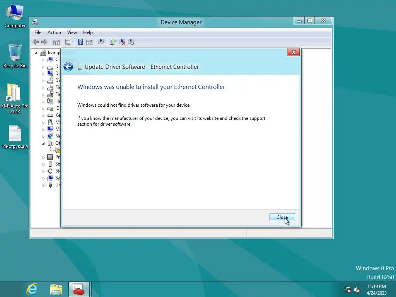Screen dimensions: 396x297
Task: Collapse the Other devices category
Action: coord(43,143)
